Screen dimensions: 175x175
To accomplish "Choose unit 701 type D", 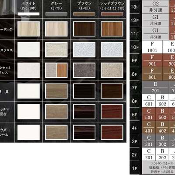I will [155, 87].
